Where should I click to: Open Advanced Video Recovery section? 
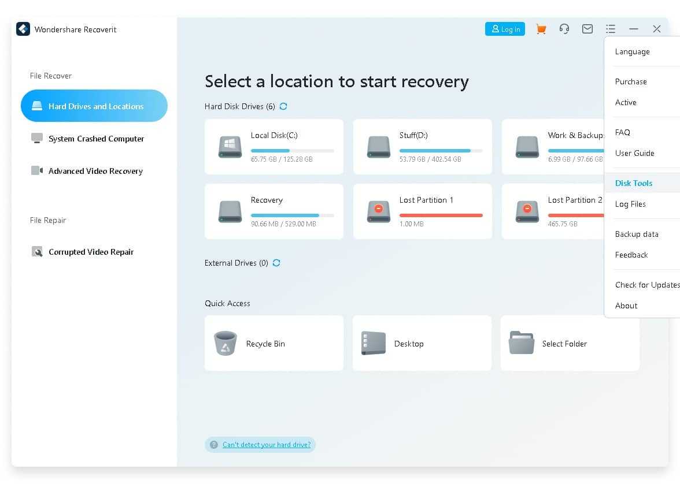pyautogui.click(x=95, y=171)
